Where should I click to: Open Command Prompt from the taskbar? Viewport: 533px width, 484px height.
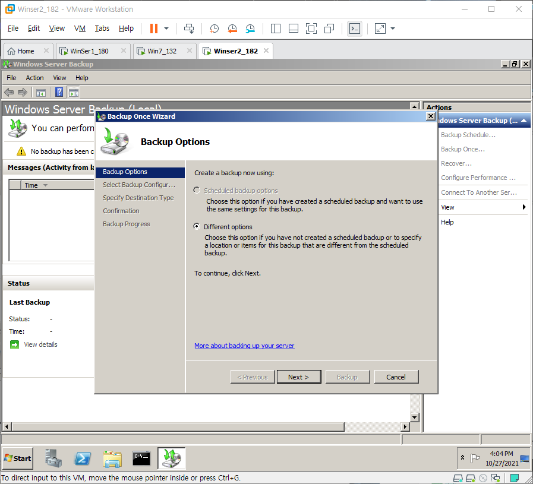[x=141, y=458]
